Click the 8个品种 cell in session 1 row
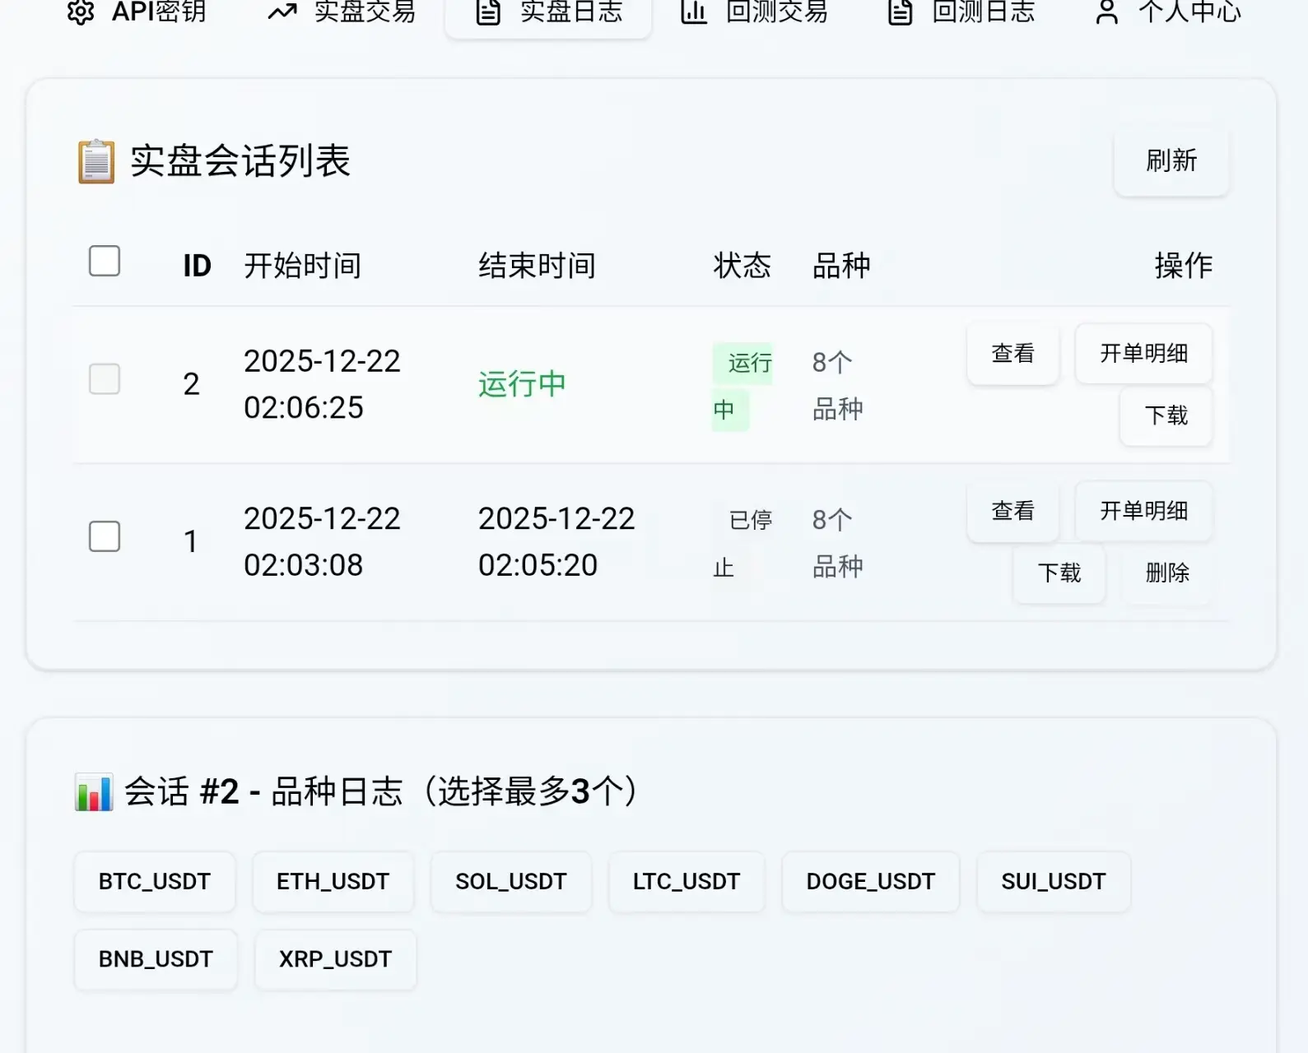Image resolution: width=1308 pixels, height=1053 pixels. coord(838,543)
